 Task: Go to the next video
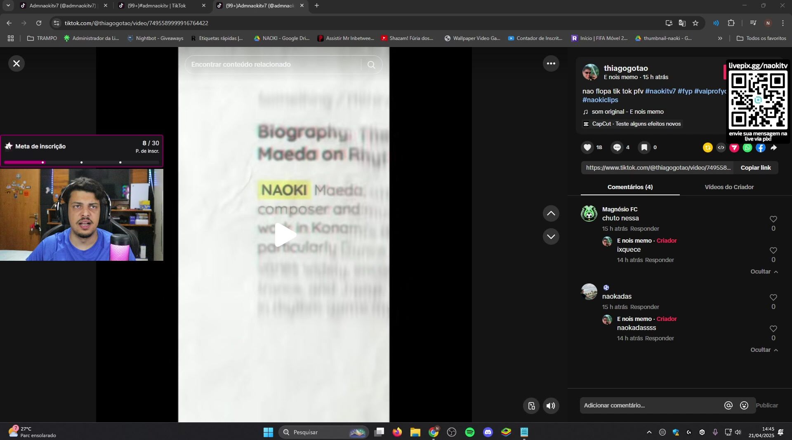[551, 236]
